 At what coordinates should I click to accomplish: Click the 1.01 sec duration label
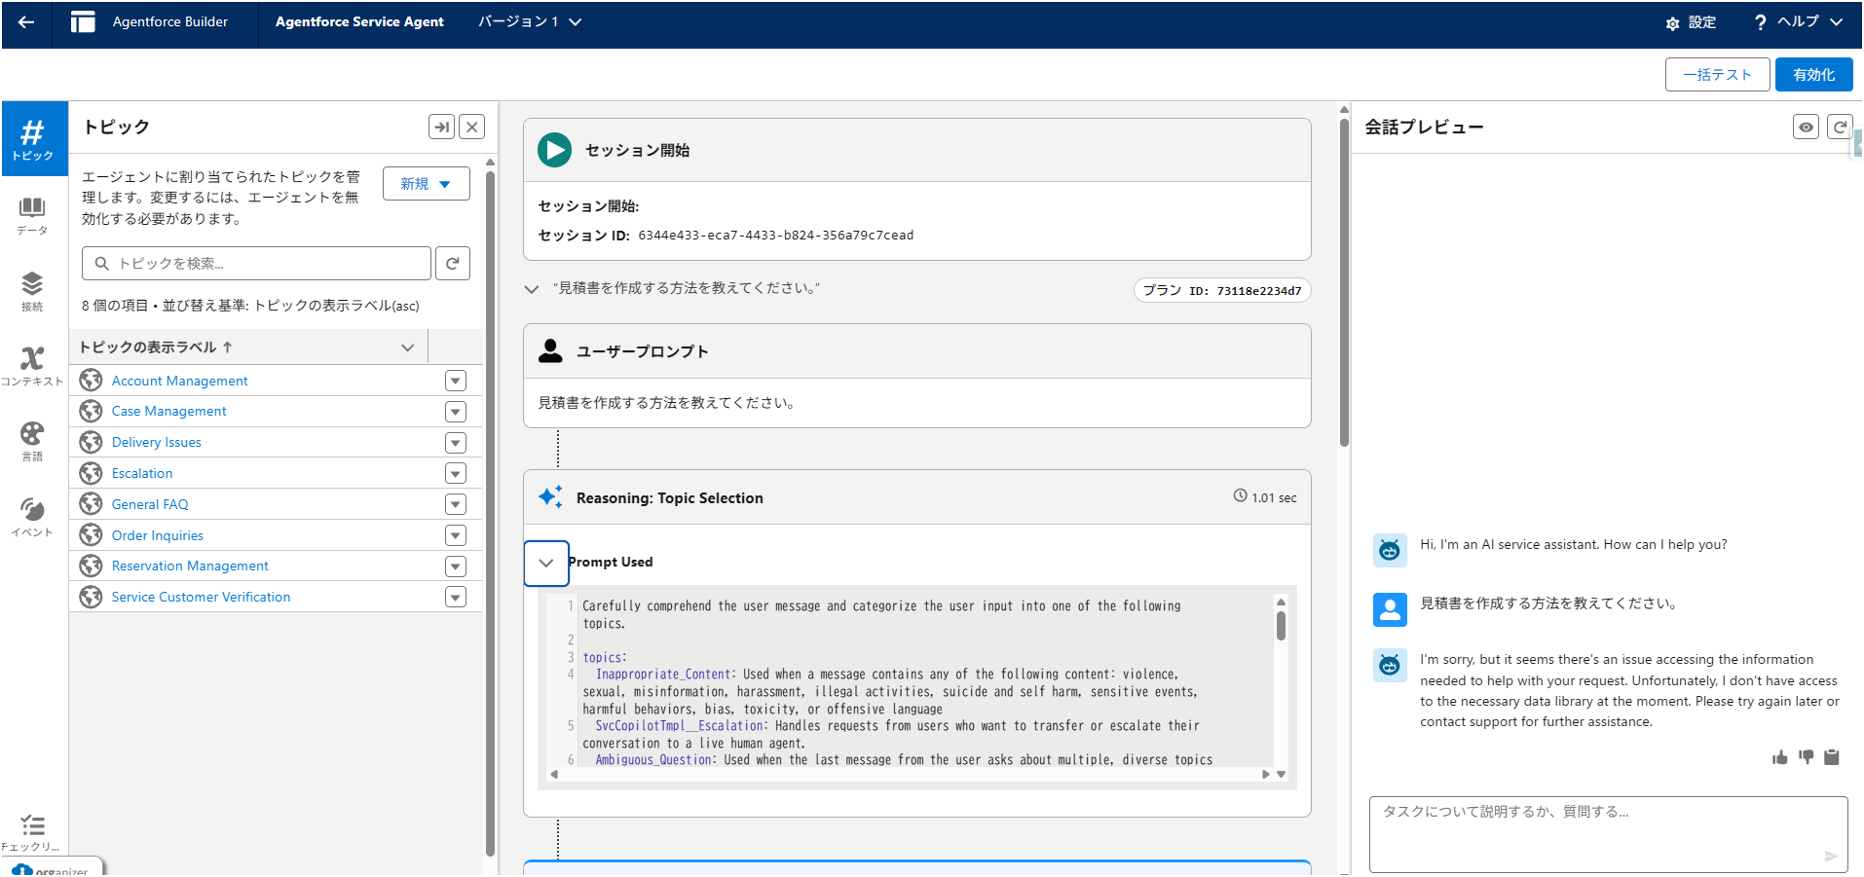pos(1264,497)
